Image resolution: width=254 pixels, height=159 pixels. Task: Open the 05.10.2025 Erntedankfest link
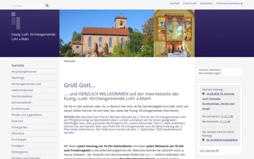tap(222, 140)
